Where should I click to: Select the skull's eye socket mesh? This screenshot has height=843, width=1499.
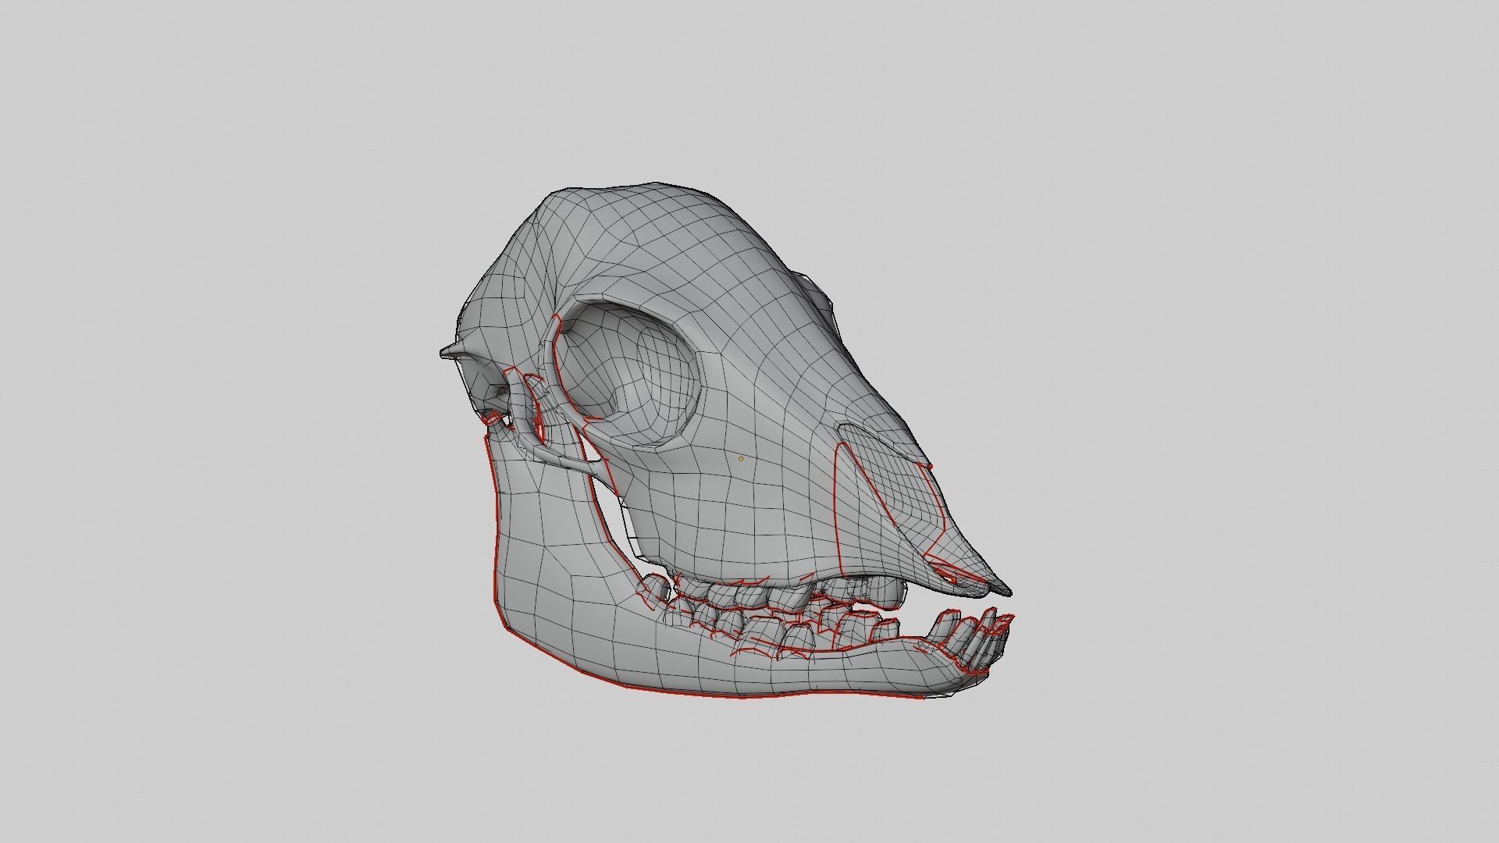[x=628, y=375]
